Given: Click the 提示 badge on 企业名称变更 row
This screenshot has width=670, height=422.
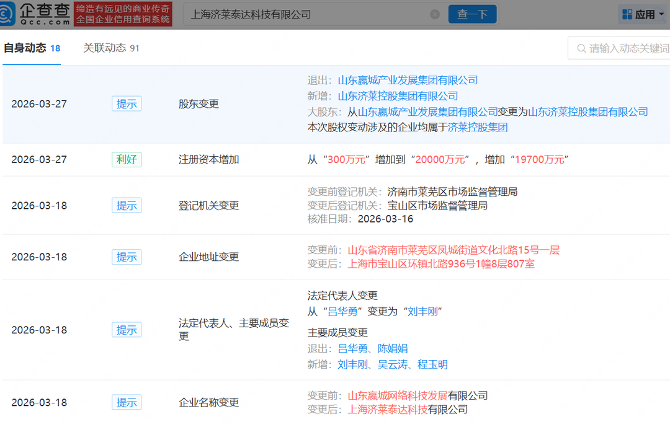Looking at the screenshot, I should click(126, 402).
